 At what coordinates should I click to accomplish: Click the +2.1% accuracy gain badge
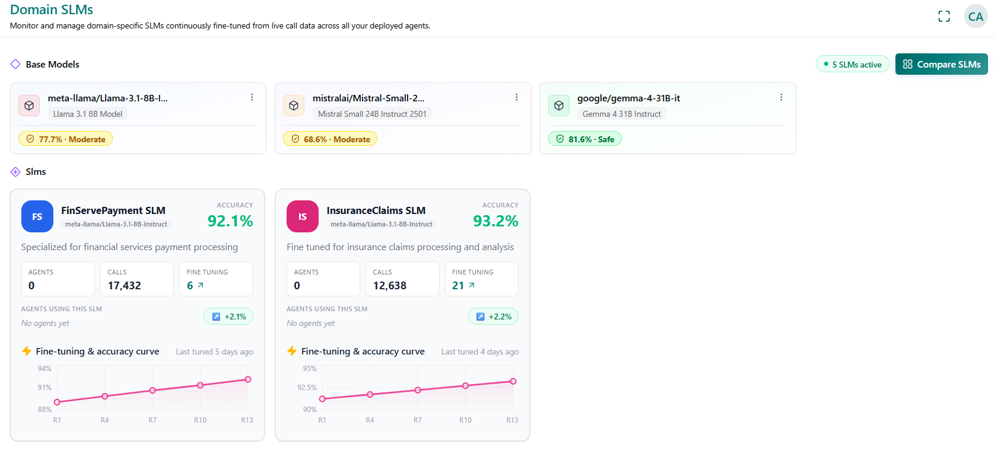(228, 317)
